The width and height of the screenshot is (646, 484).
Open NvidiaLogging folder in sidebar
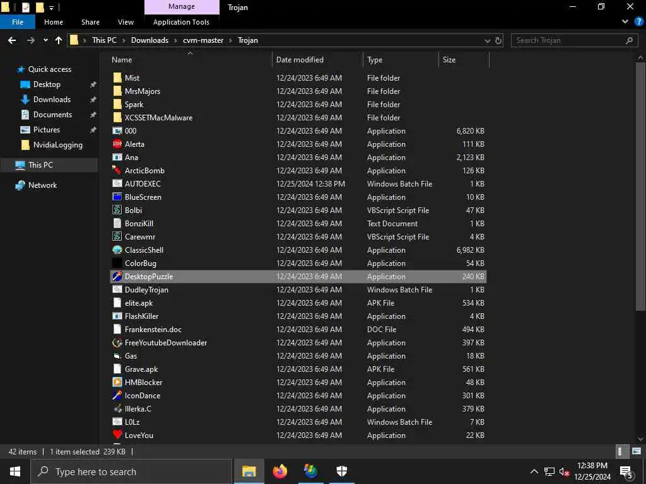coord(57,145)
